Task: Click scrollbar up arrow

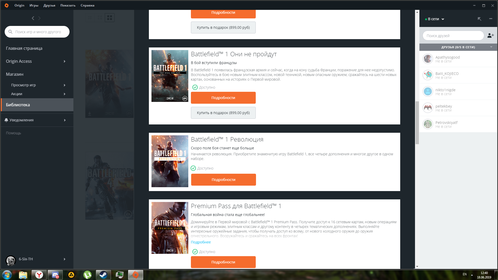Action: coord(417,12)
